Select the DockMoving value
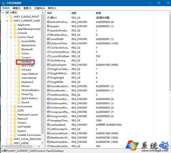 (x=58, y=61)
